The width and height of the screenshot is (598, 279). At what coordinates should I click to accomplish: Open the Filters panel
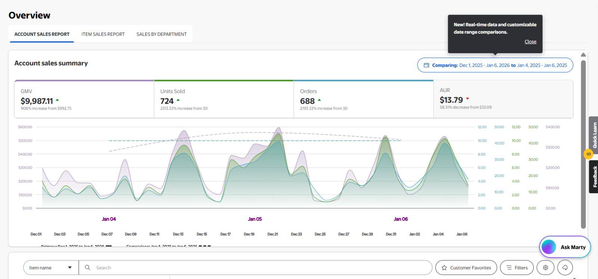click(x=517, y=267)
